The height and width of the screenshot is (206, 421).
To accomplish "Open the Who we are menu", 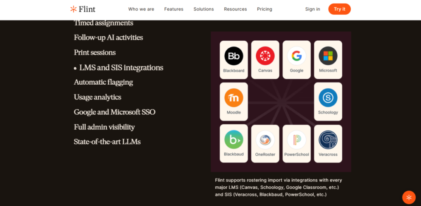I will click(x=141, y=9).
